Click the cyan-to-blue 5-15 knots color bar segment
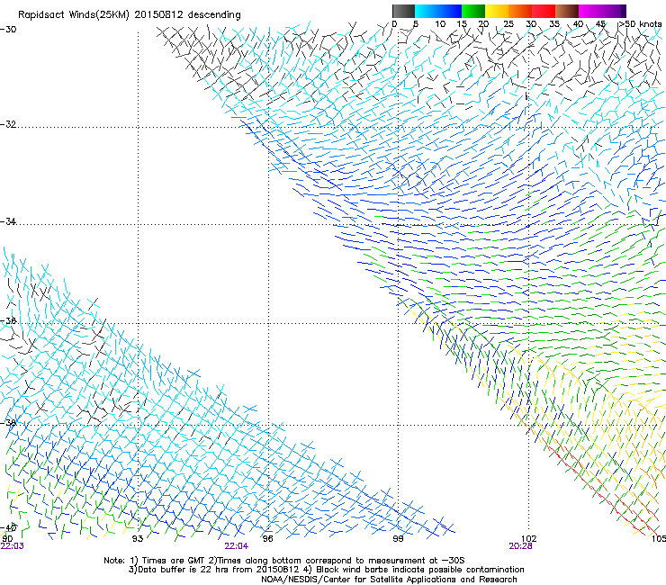This screenshot has height=585, width=666. (x=438, y=11)
